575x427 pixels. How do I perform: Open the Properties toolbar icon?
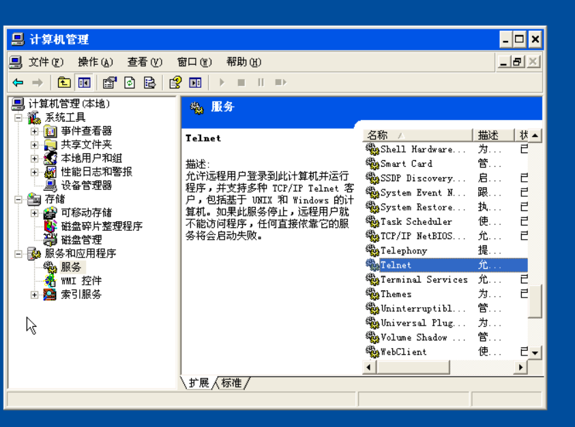109,83
